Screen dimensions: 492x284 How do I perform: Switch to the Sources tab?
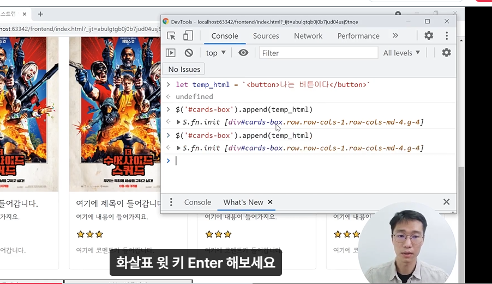pyautogui.click(x=266, y=36)
